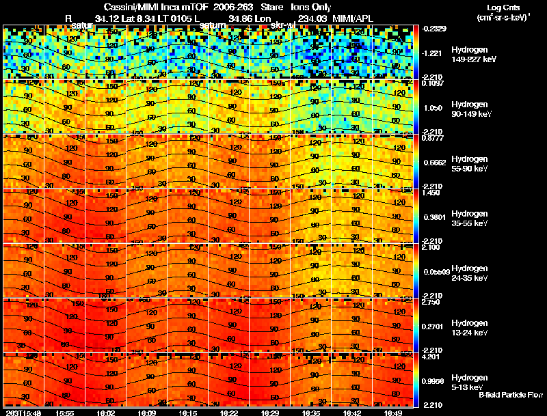Click the 0.05509 colorbar value

click(436, 272)
